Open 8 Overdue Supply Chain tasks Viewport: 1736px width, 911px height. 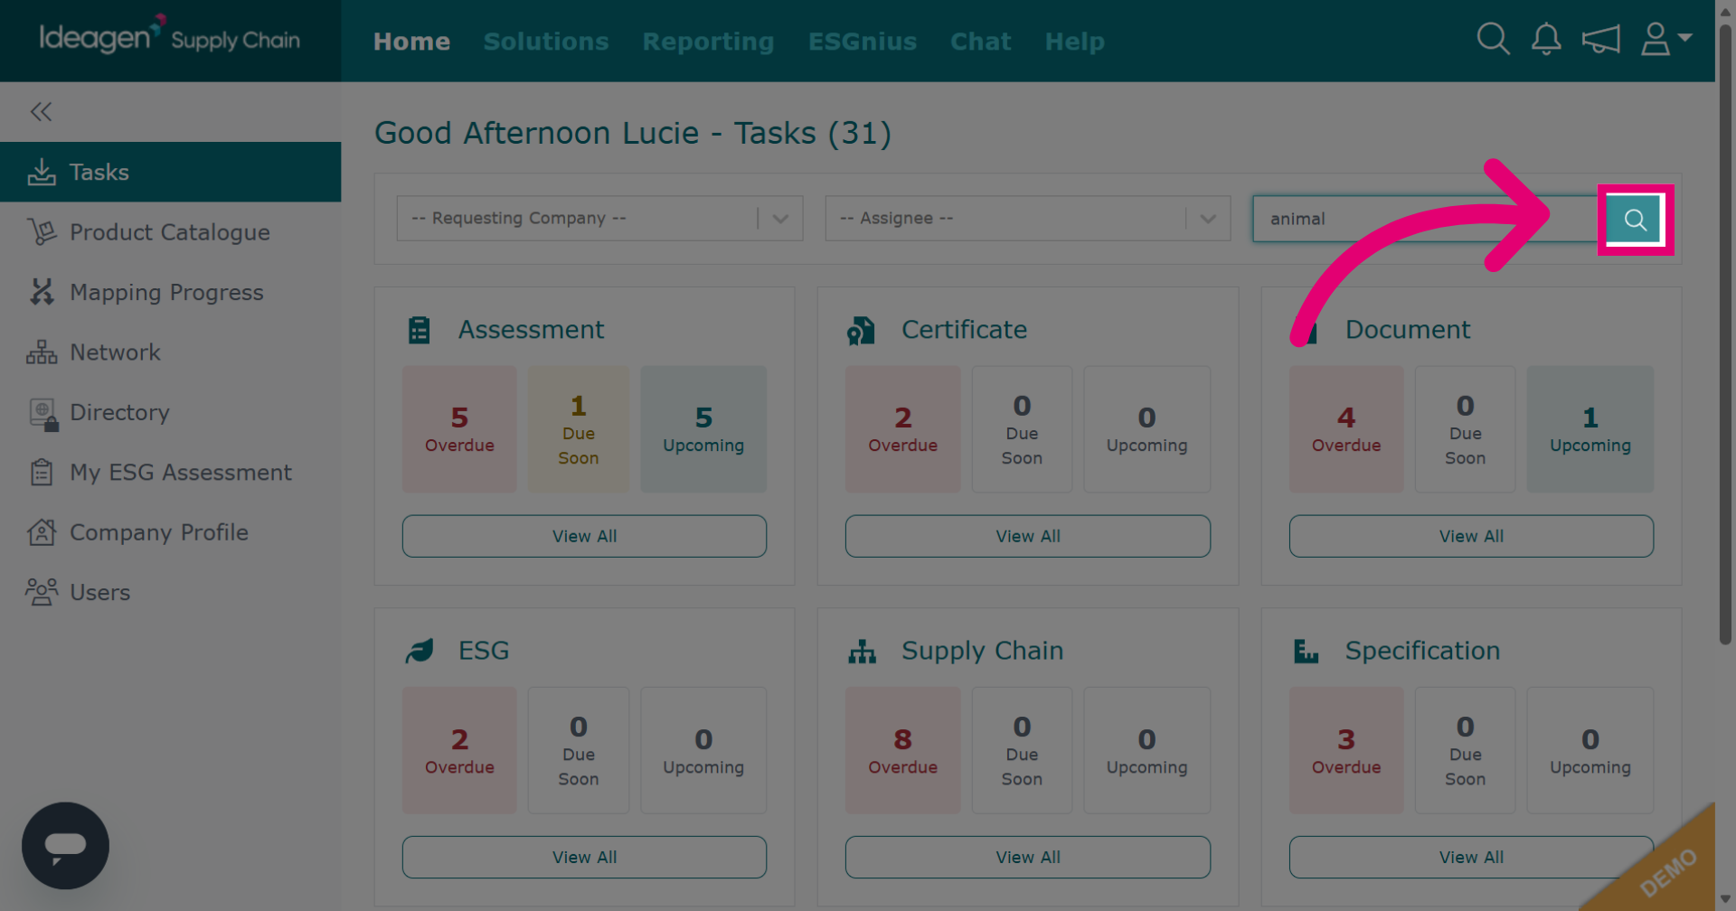coord(903,750)
